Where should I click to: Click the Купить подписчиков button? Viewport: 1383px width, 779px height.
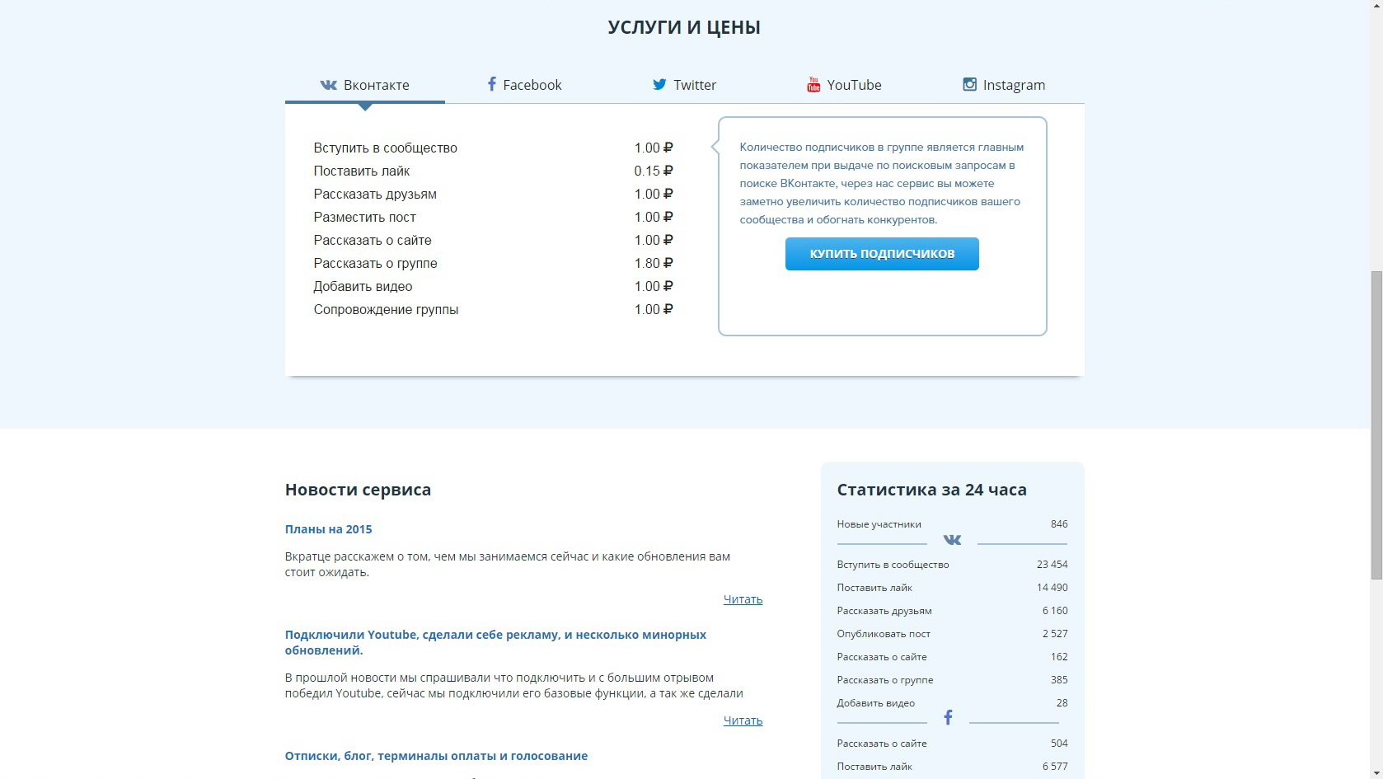point(882,254)
